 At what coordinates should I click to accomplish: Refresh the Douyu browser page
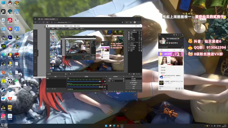coord(43,22)
